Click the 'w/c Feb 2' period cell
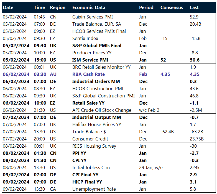This screenshot has height=194, width=217. click(149, 110)
